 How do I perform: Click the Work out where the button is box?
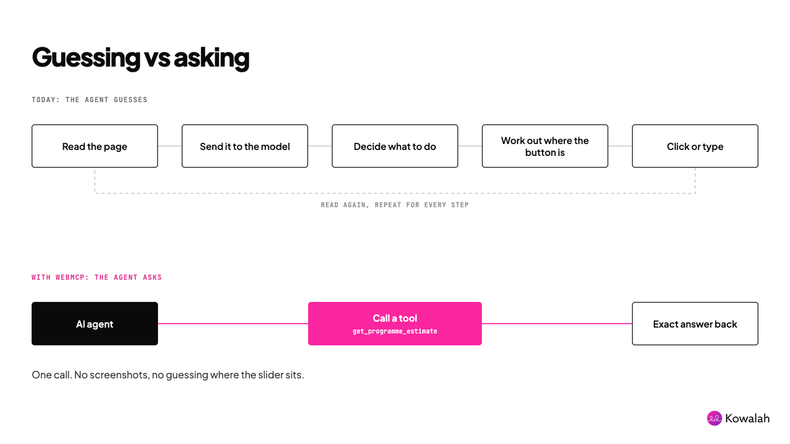(545, 146)
